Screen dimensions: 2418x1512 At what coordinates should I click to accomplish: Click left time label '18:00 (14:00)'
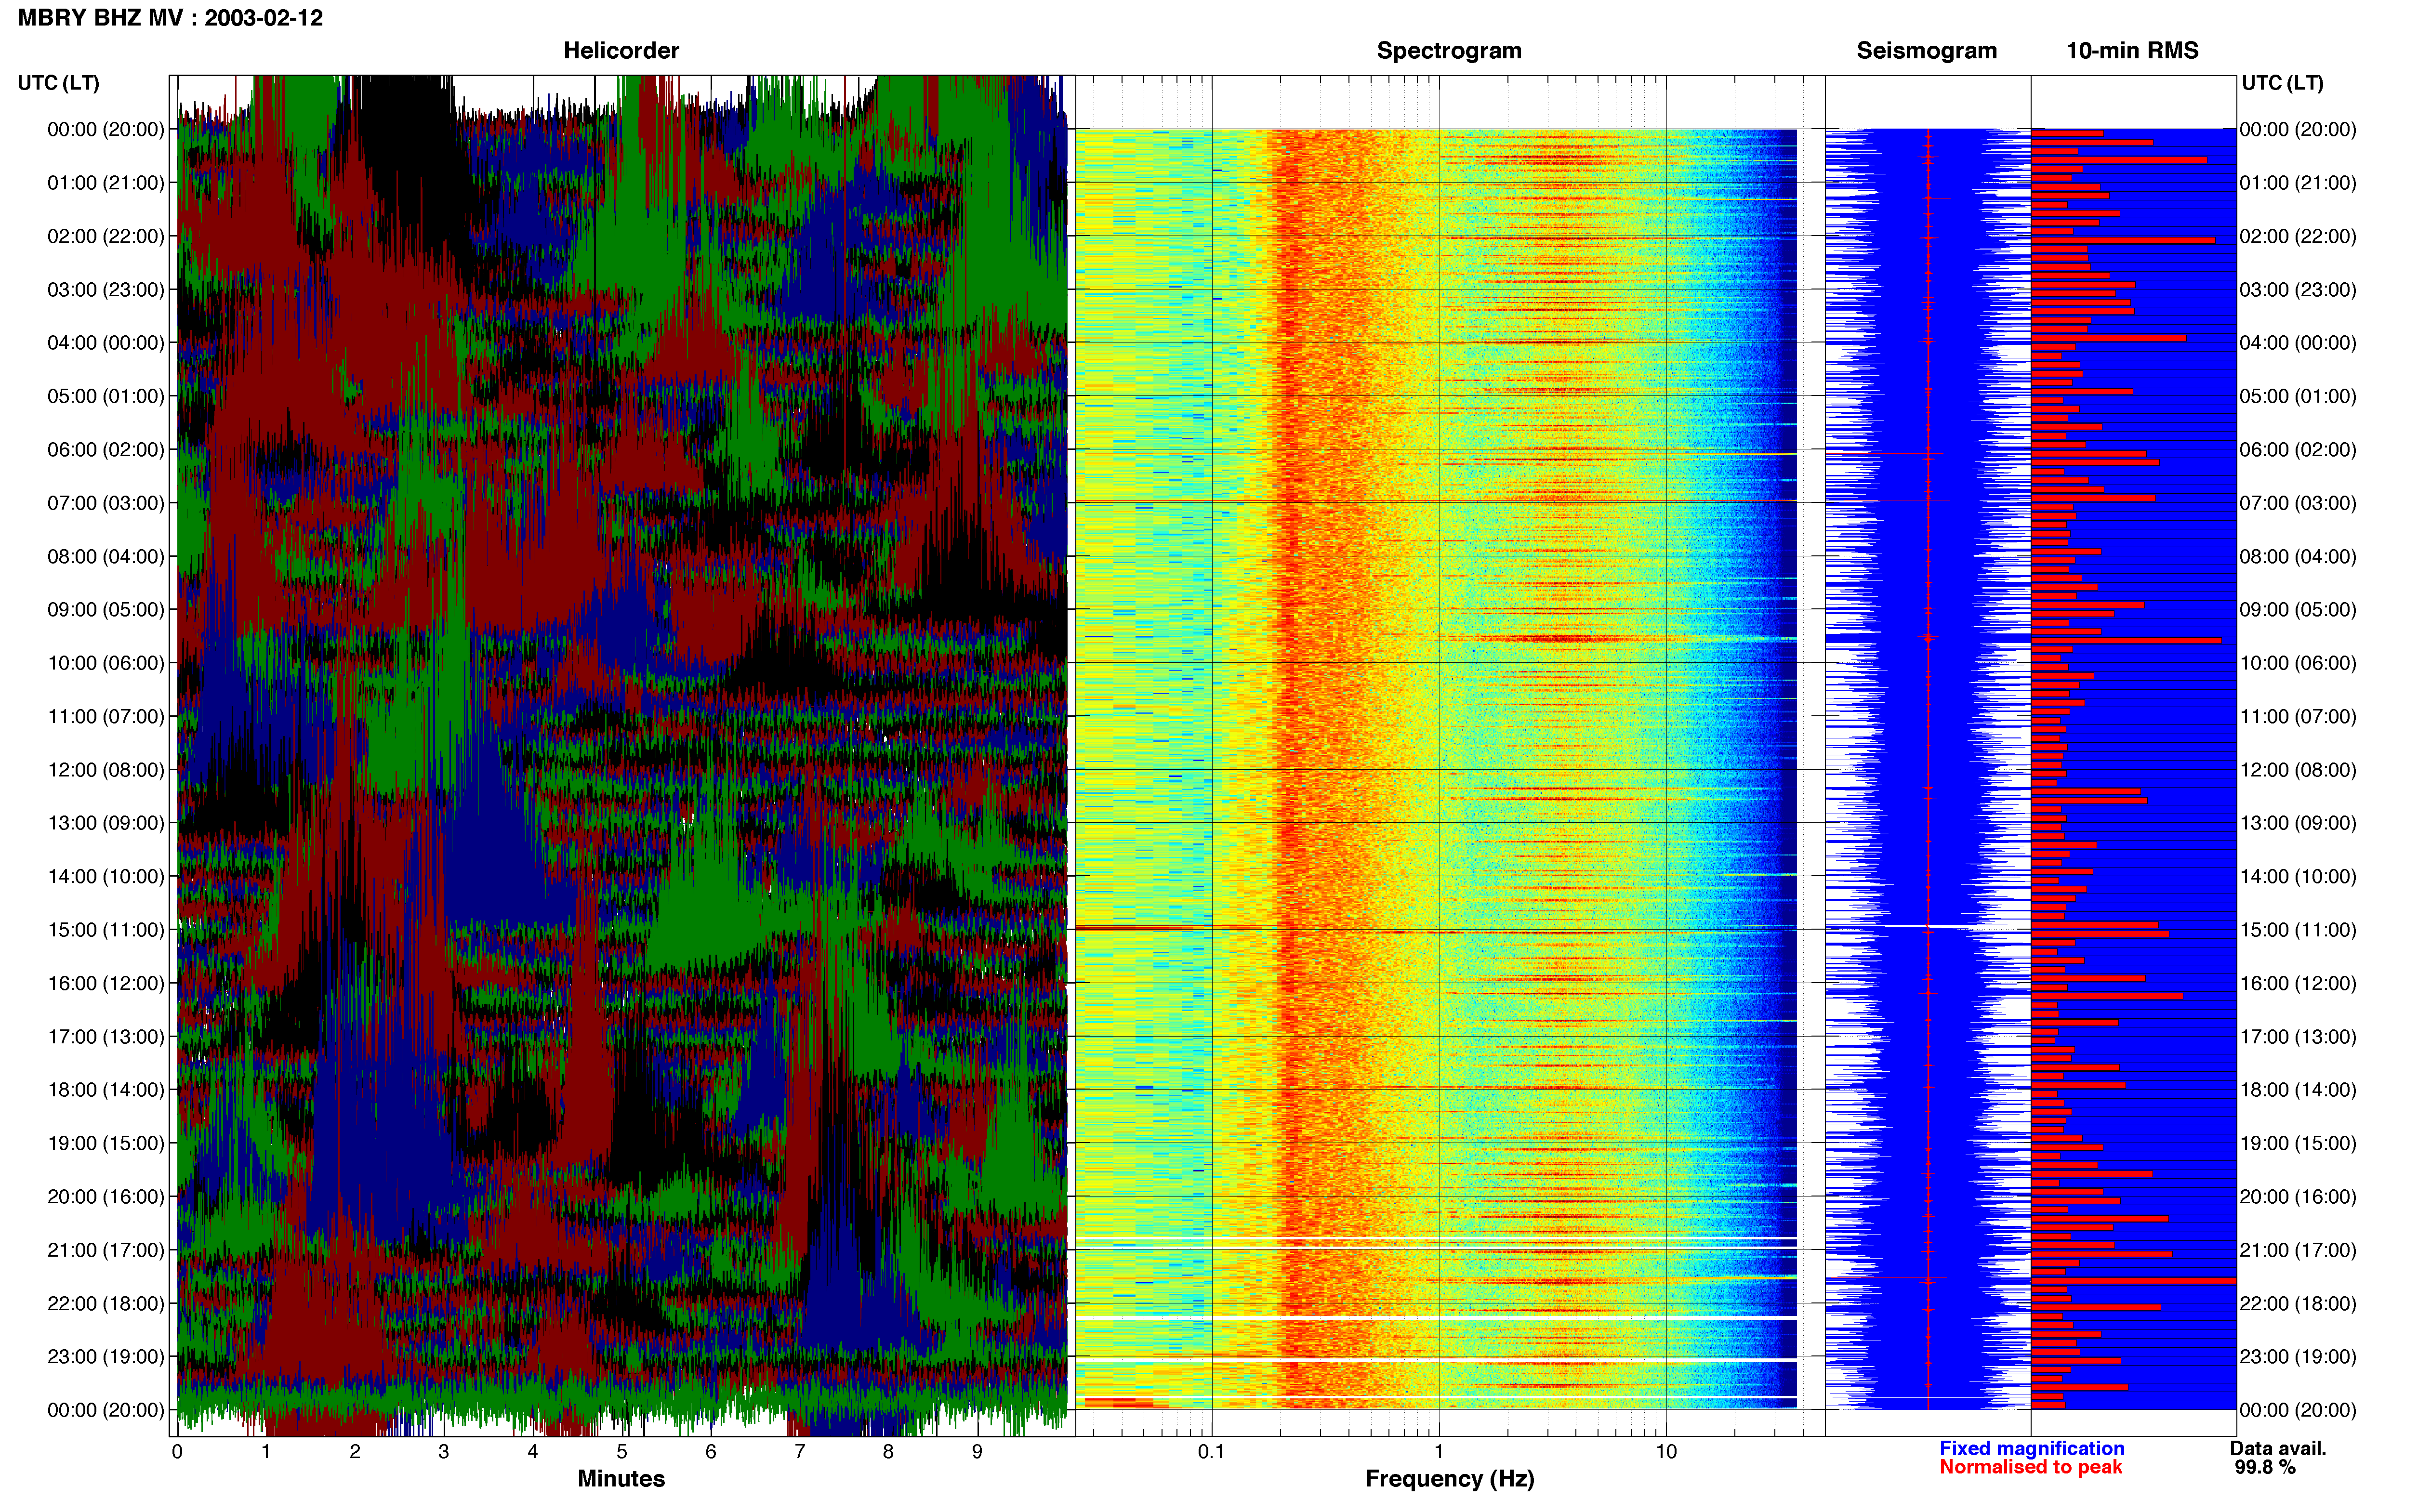pos(105,1090)
